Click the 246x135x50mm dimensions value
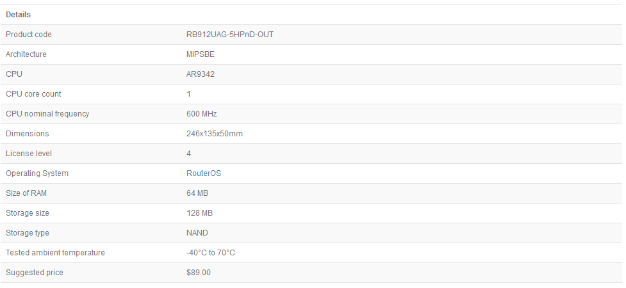This screenshot has height=288, width=626. [x=214, y=134]
